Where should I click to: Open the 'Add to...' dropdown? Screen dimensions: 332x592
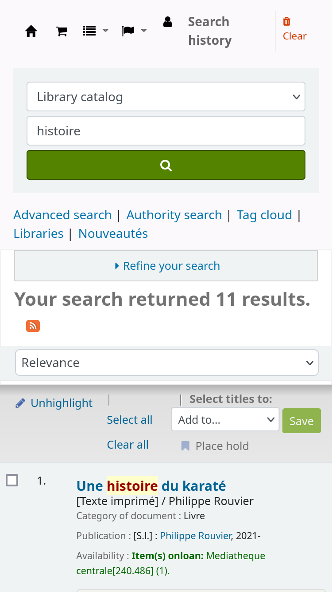coord(225,420)
